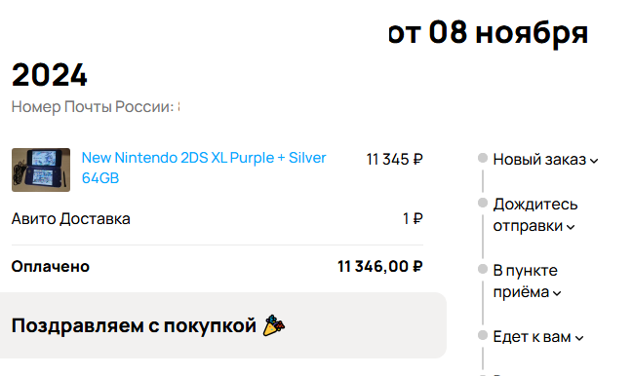
Task: Expand the "В пункте приёма" status step
Action: (527, 281)
